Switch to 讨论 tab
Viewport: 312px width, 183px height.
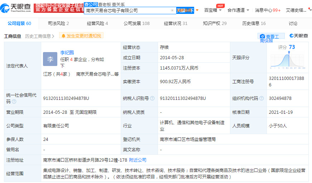[293, 24]
